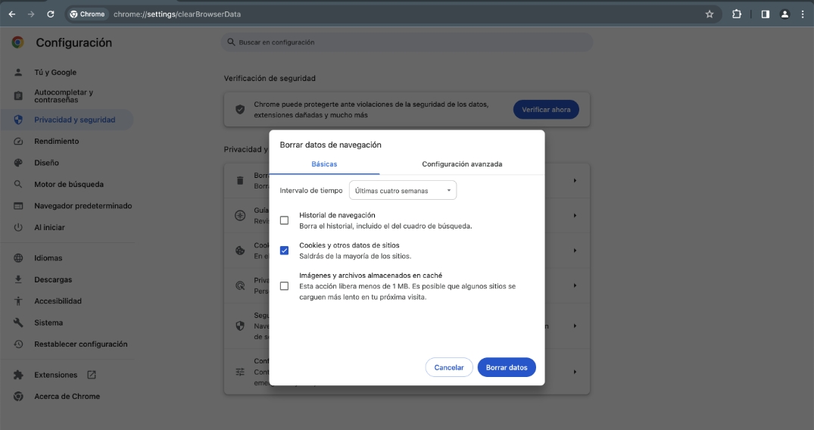Click the Buscar en configuración search field
This screenshot has width=814, height=430.
pos(407,42)
